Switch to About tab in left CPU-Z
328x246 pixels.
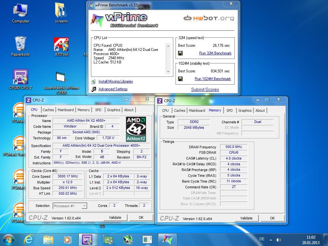(129, 110)
